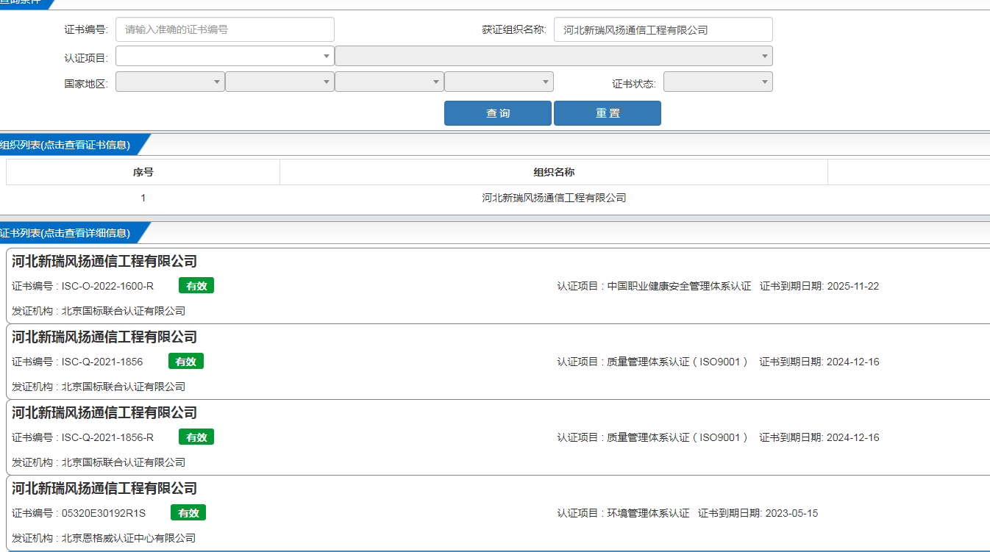The height and width of the screenshot is (552, 990).
Task: Click 中国职业健康安全管理体系认证 text
Action: 679,286
